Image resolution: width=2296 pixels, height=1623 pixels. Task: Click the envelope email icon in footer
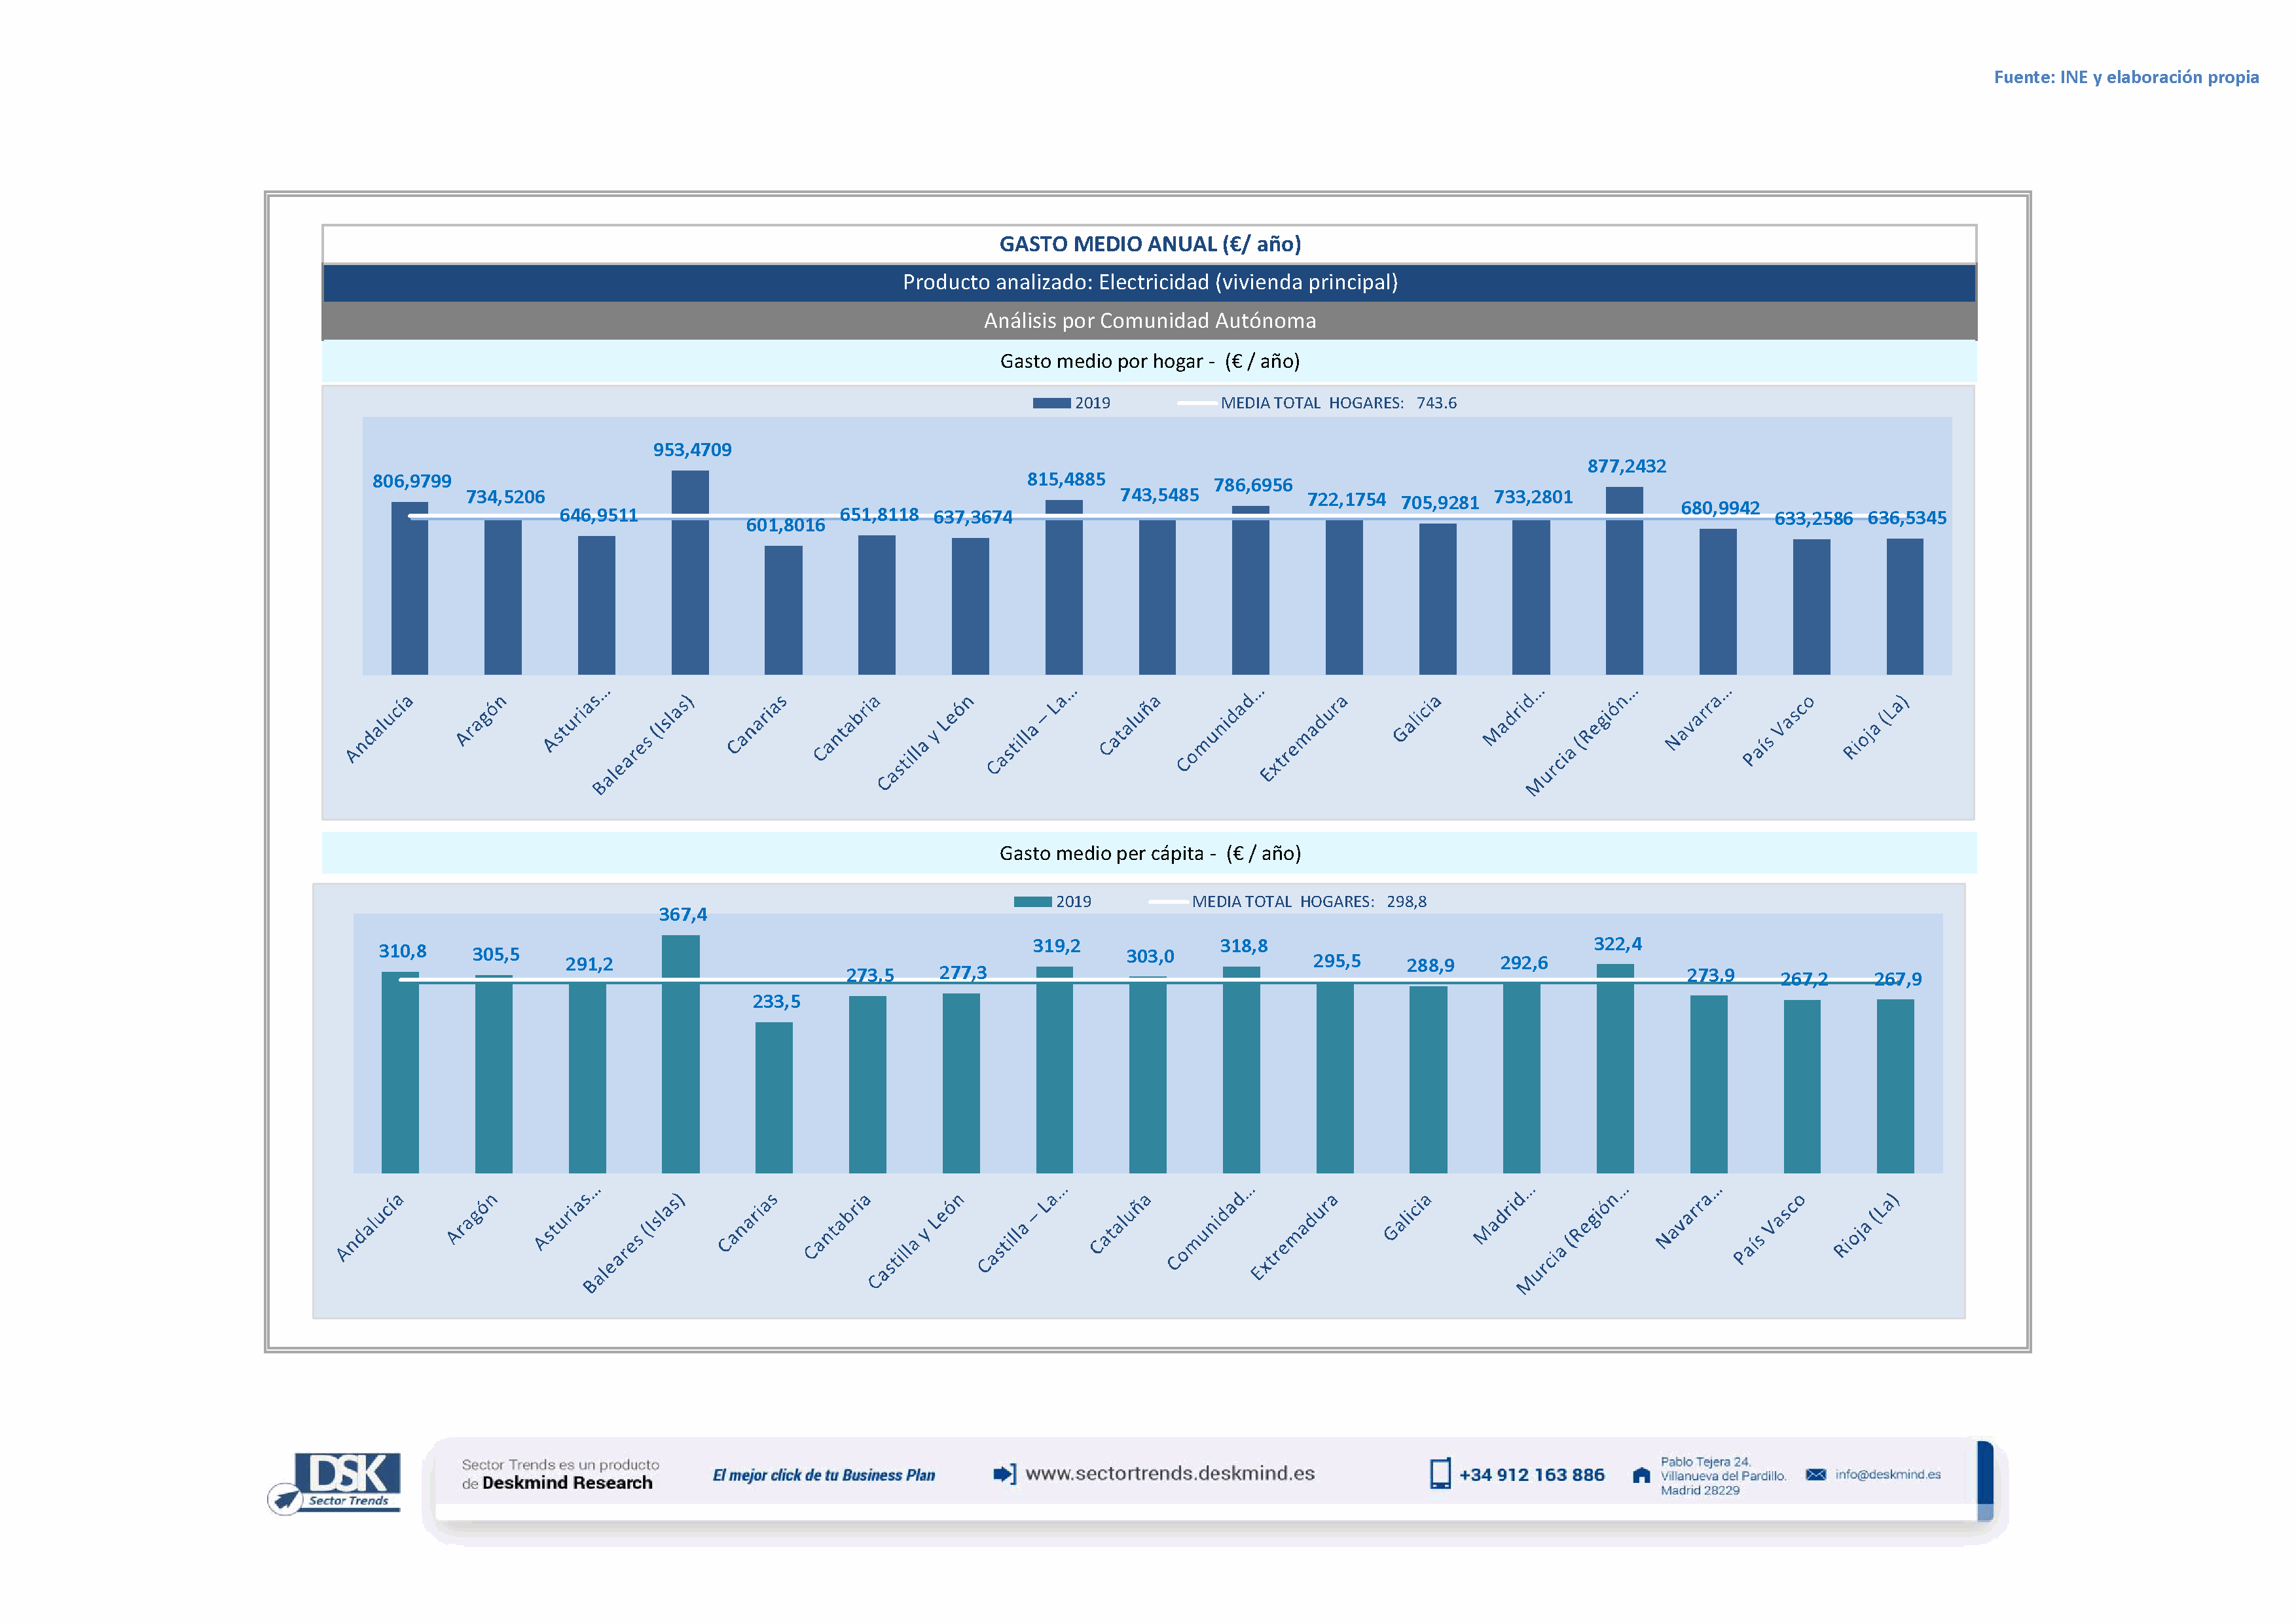click(x=1816, y=1474)
